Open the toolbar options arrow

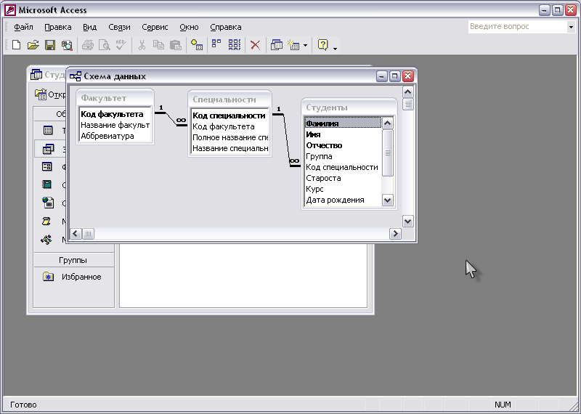pyautogui.click(x=335, y=48)
